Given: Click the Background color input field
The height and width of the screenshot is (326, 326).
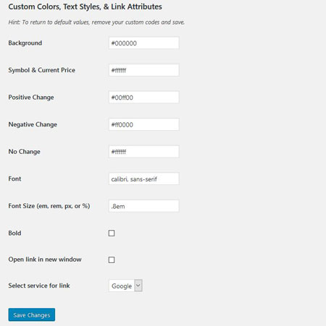Looking at the screenshot, I should [x=144, y=43].
